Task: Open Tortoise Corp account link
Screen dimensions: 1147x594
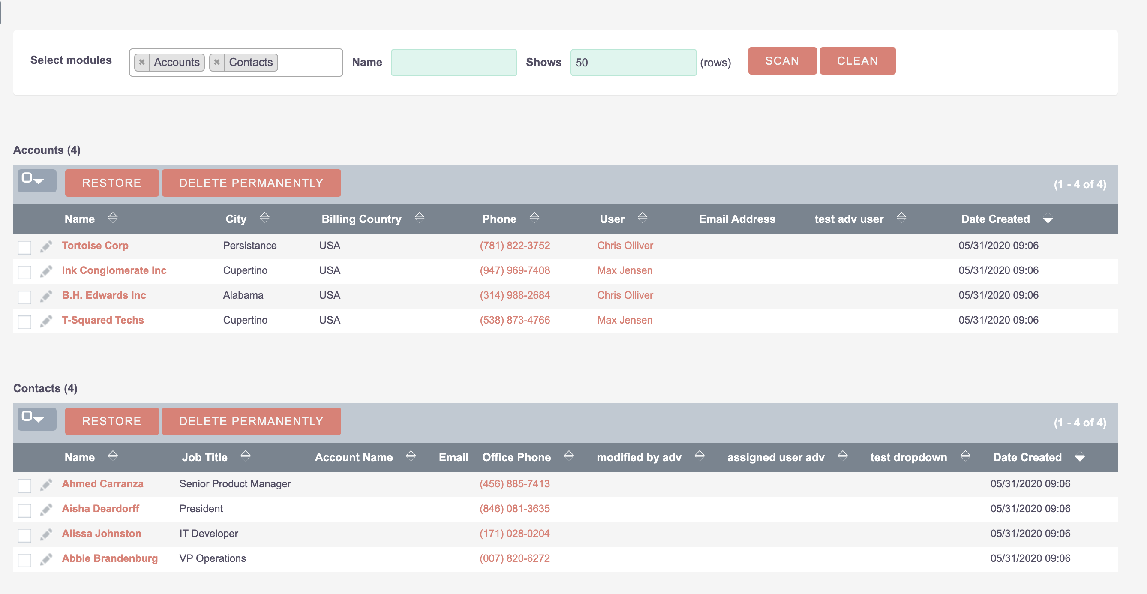Action: 95,245
